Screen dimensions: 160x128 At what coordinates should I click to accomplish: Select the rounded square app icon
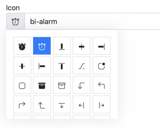[22, 85]
